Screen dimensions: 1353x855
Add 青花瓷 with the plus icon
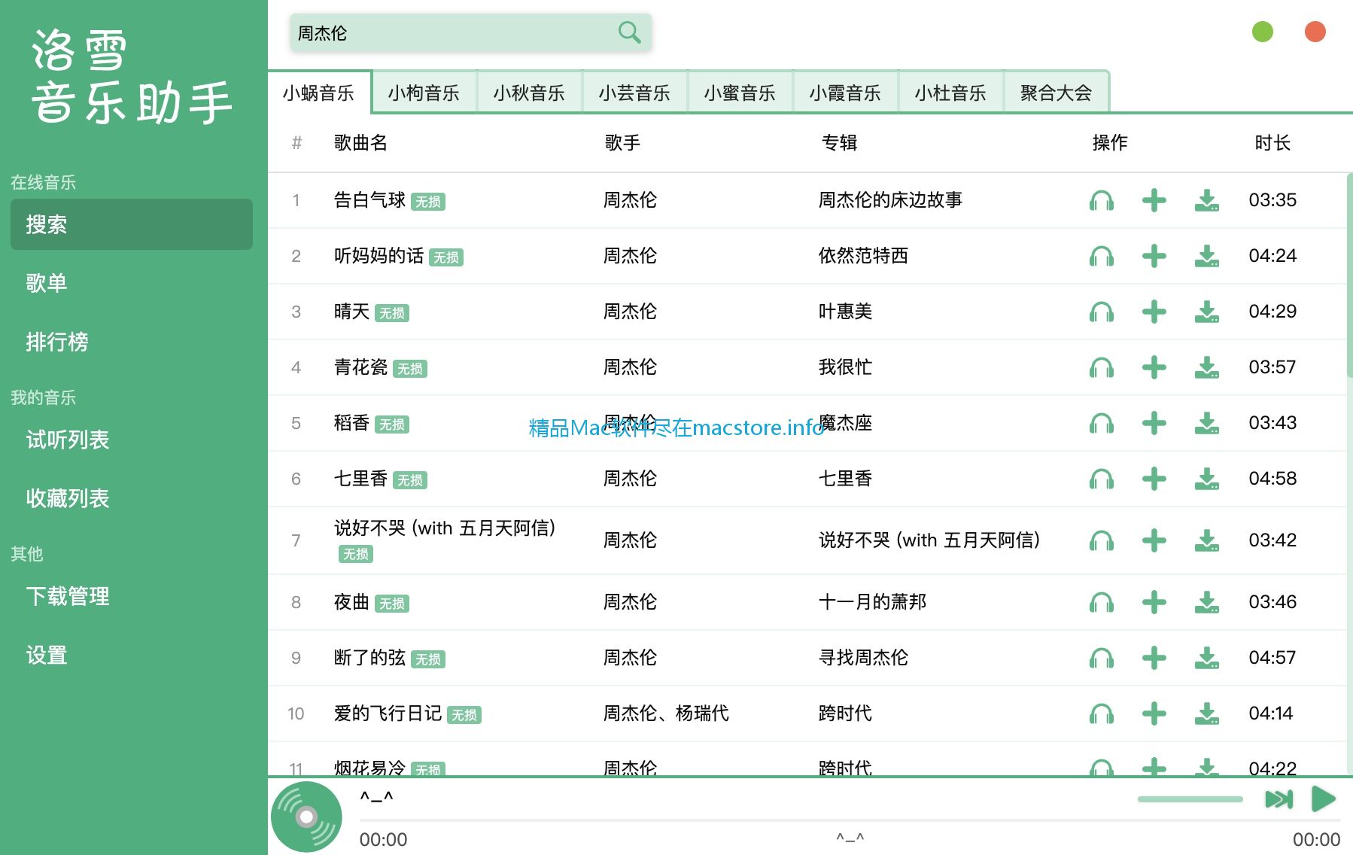coord(1154,367)
